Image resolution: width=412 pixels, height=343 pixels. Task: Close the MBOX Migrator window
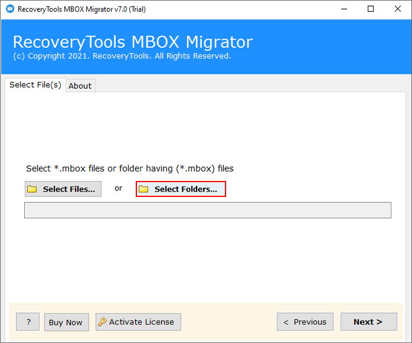point(398,9)
